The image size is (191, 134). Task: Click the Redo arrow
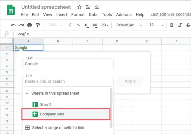[x=21, y=25]
